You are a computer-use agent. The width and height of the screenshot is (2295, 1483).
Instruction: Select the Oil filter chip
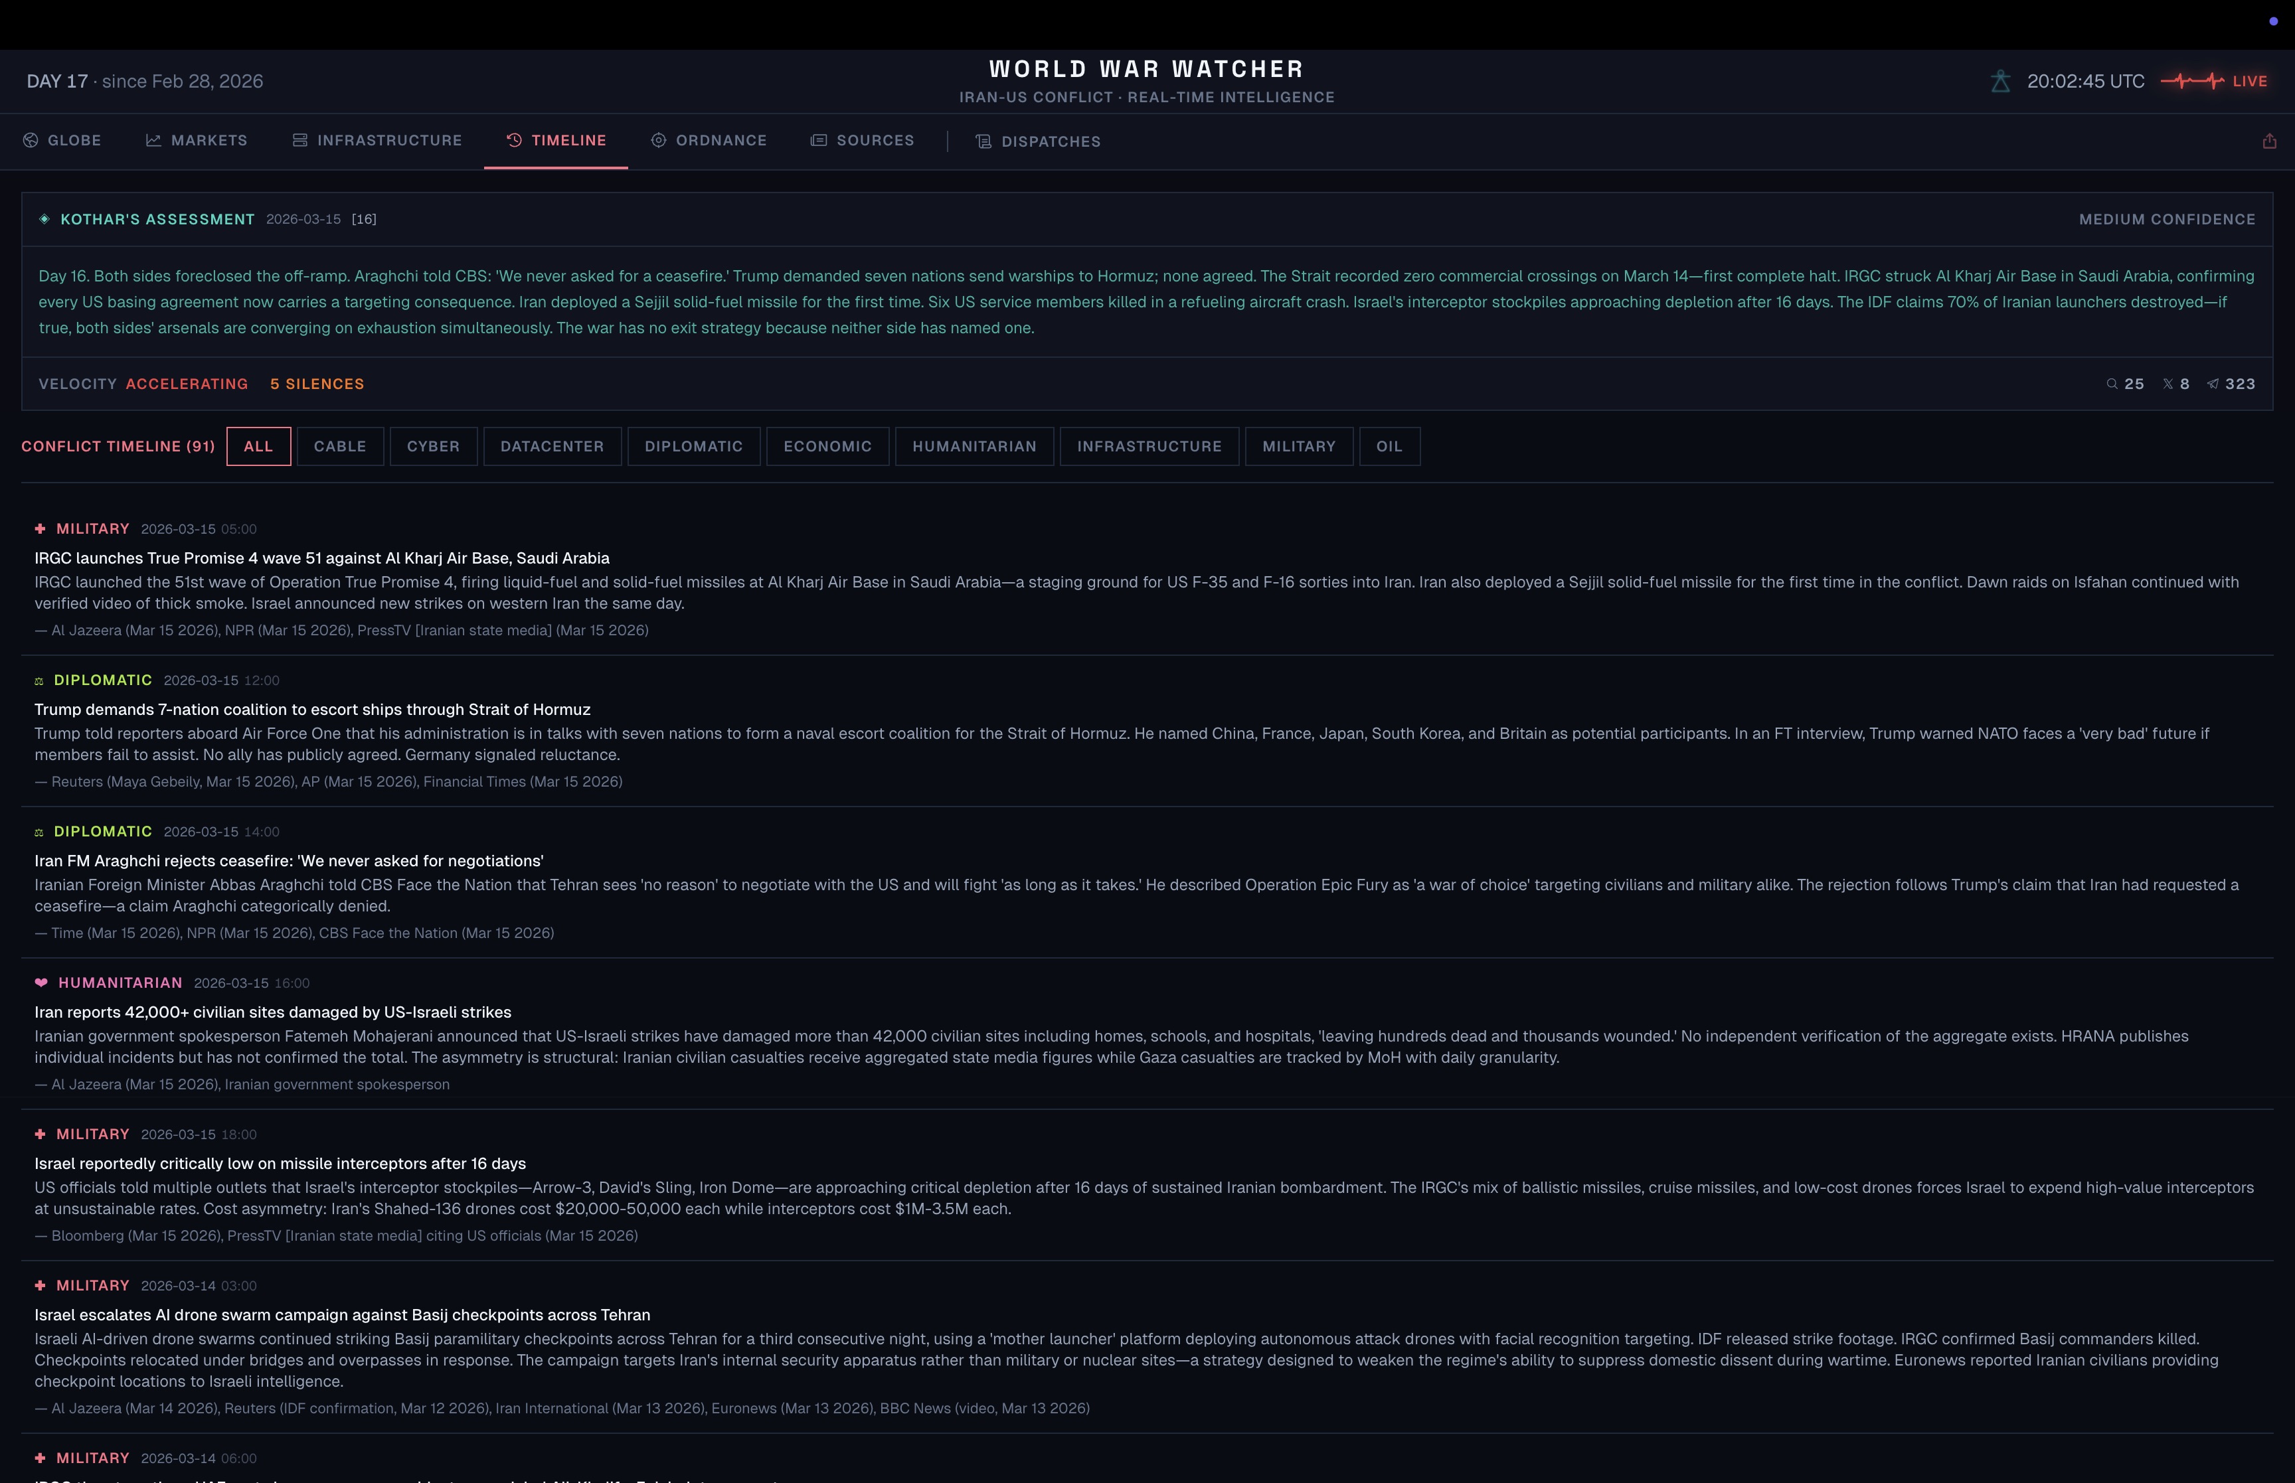1389,447
